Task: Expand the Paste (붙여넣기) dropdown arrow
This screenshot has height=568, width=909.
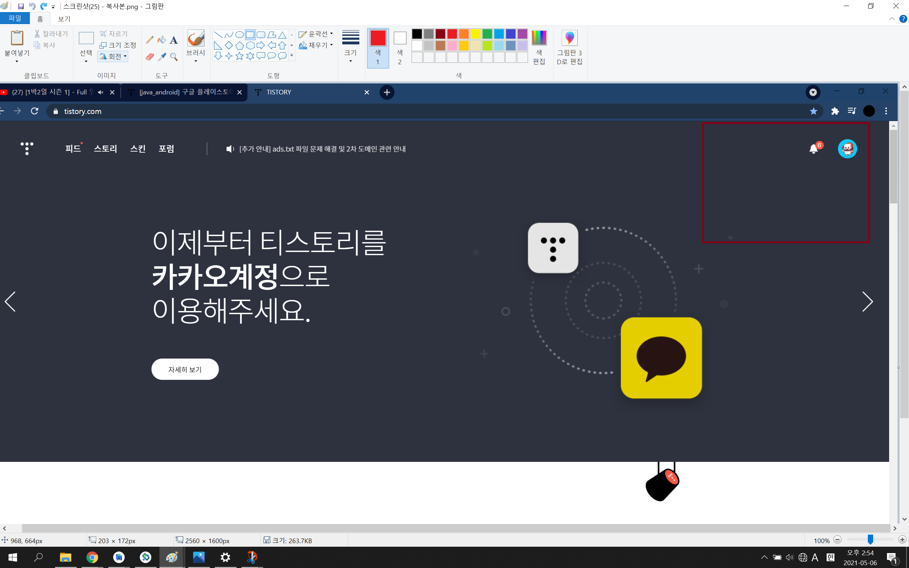Action: coord(17,61)
